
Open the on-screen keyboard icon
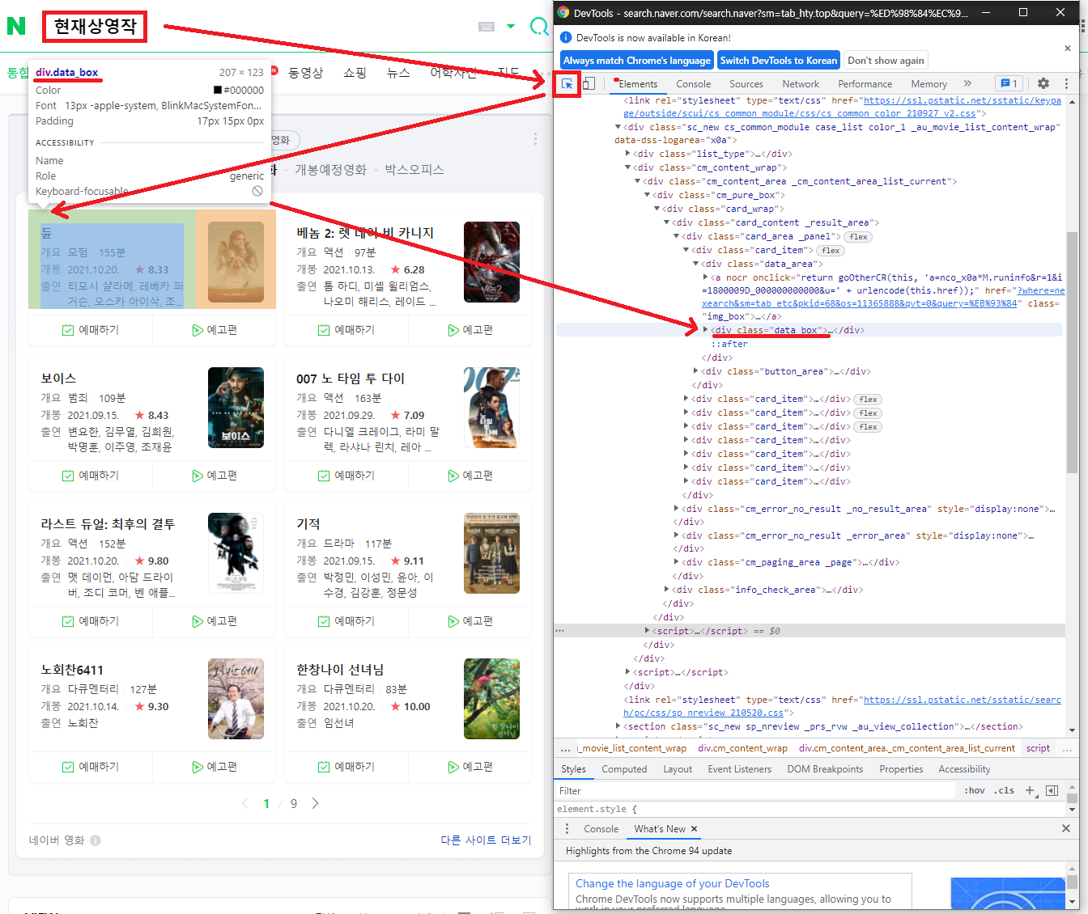coord(487,27)
